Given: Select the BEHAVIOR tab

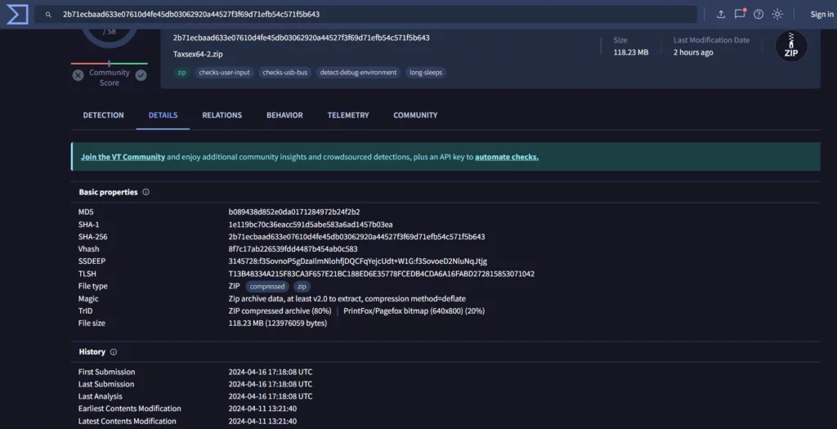Looking at the screenshot, I should (x=284, y=115).
